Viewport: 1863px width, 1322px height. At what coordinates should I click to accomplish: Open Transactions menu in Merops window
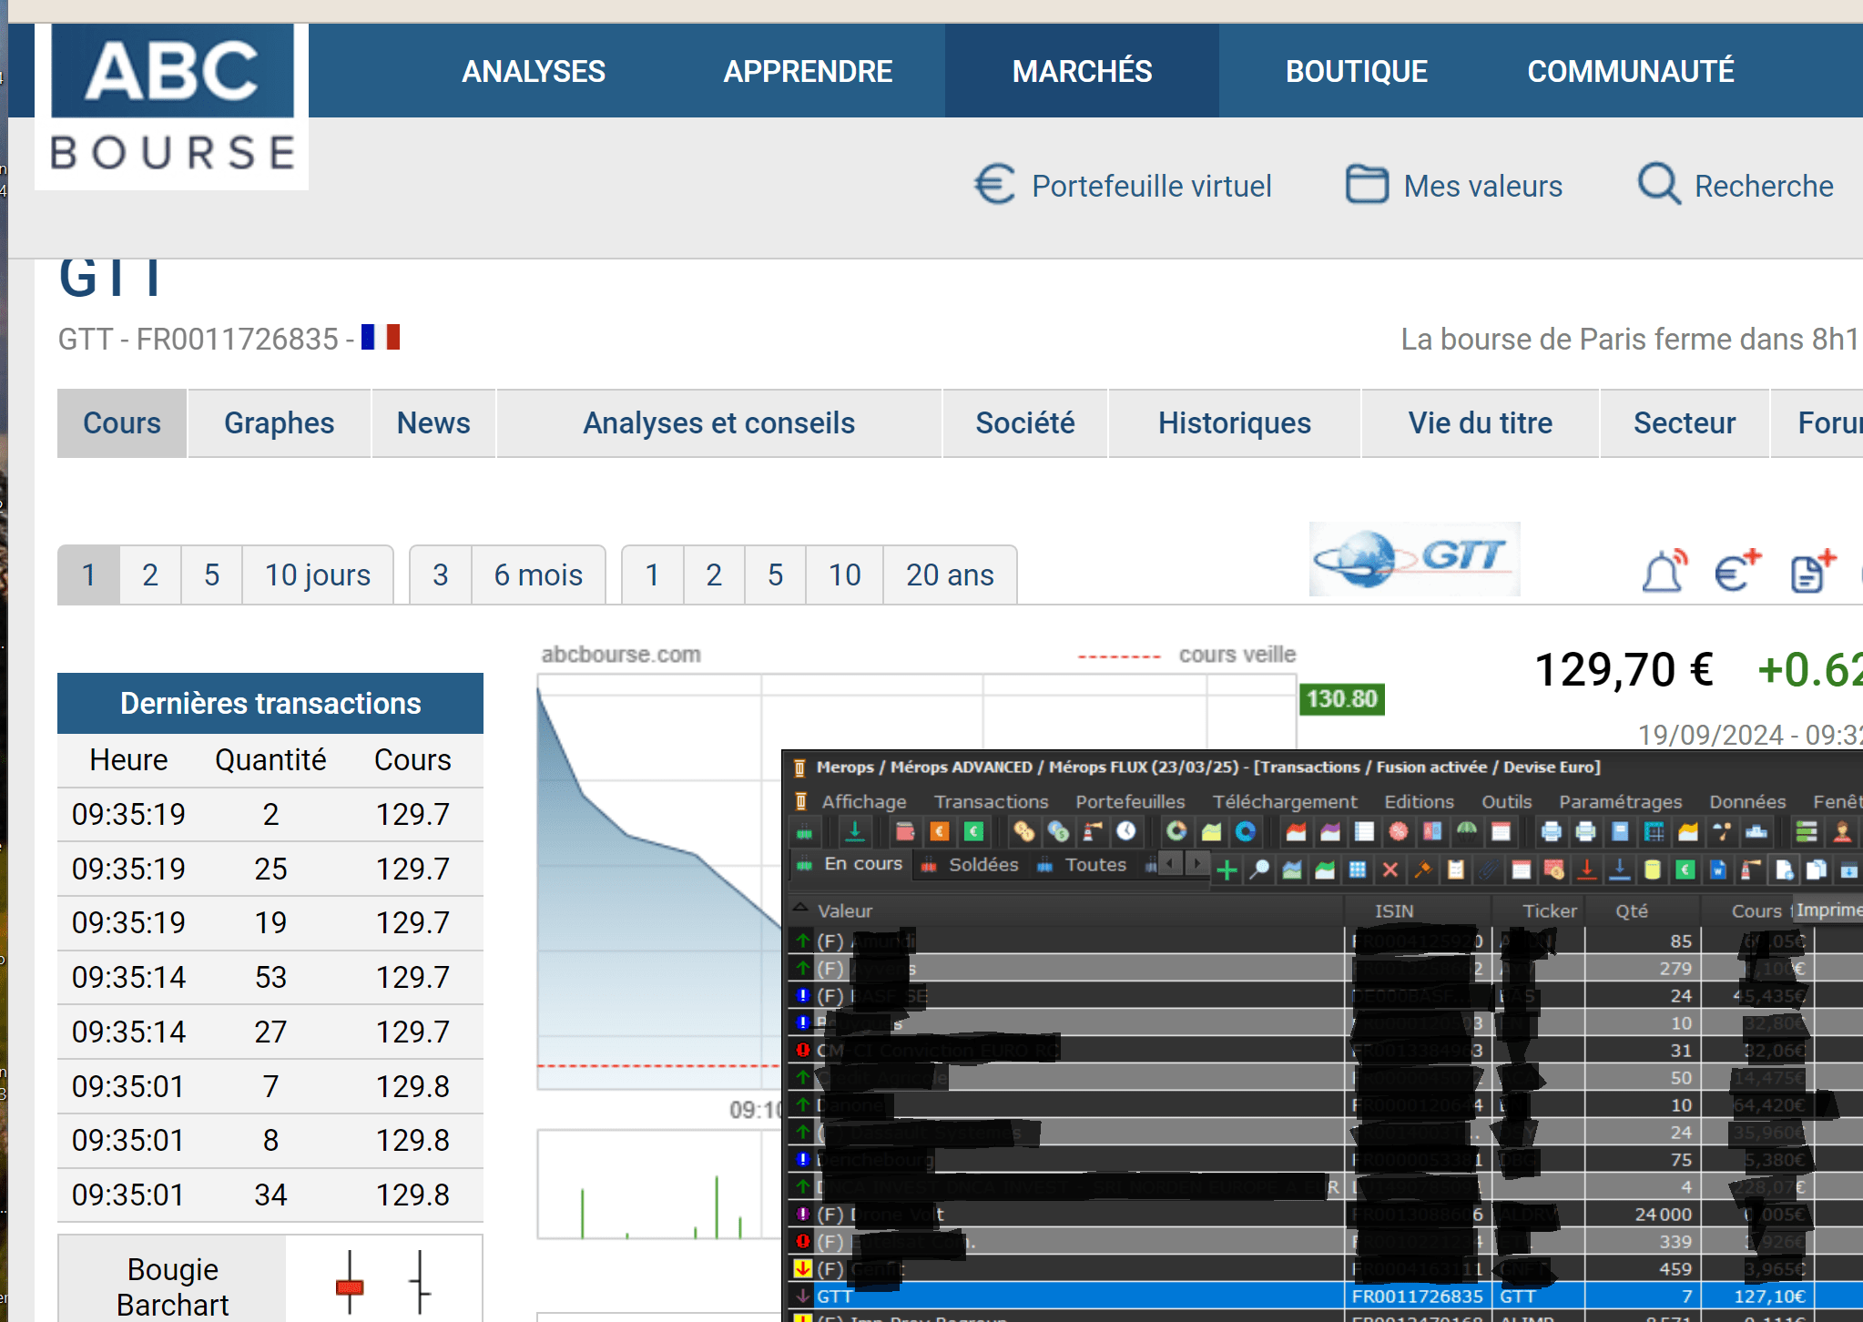(991, 801)
